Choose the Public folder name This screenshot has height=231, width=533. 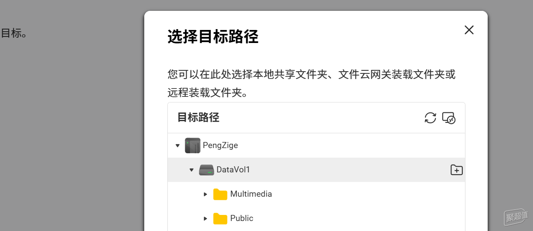point(241,218)
